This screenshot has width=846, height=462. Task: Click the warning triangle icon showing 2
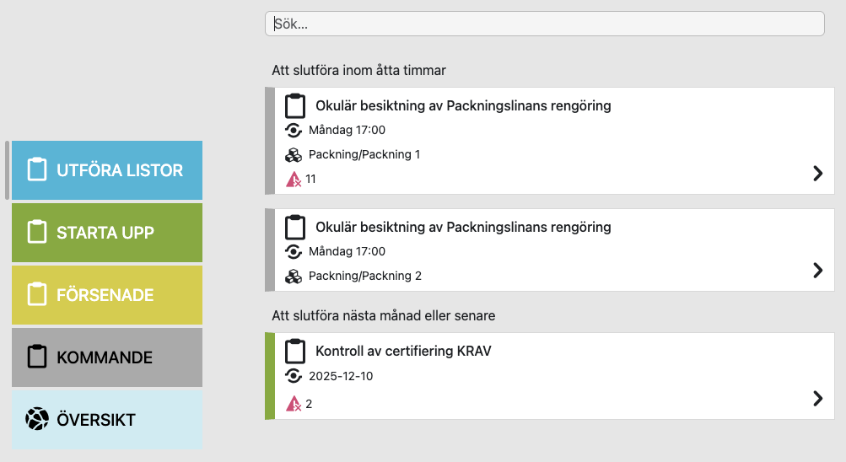[x=294, y=404]
